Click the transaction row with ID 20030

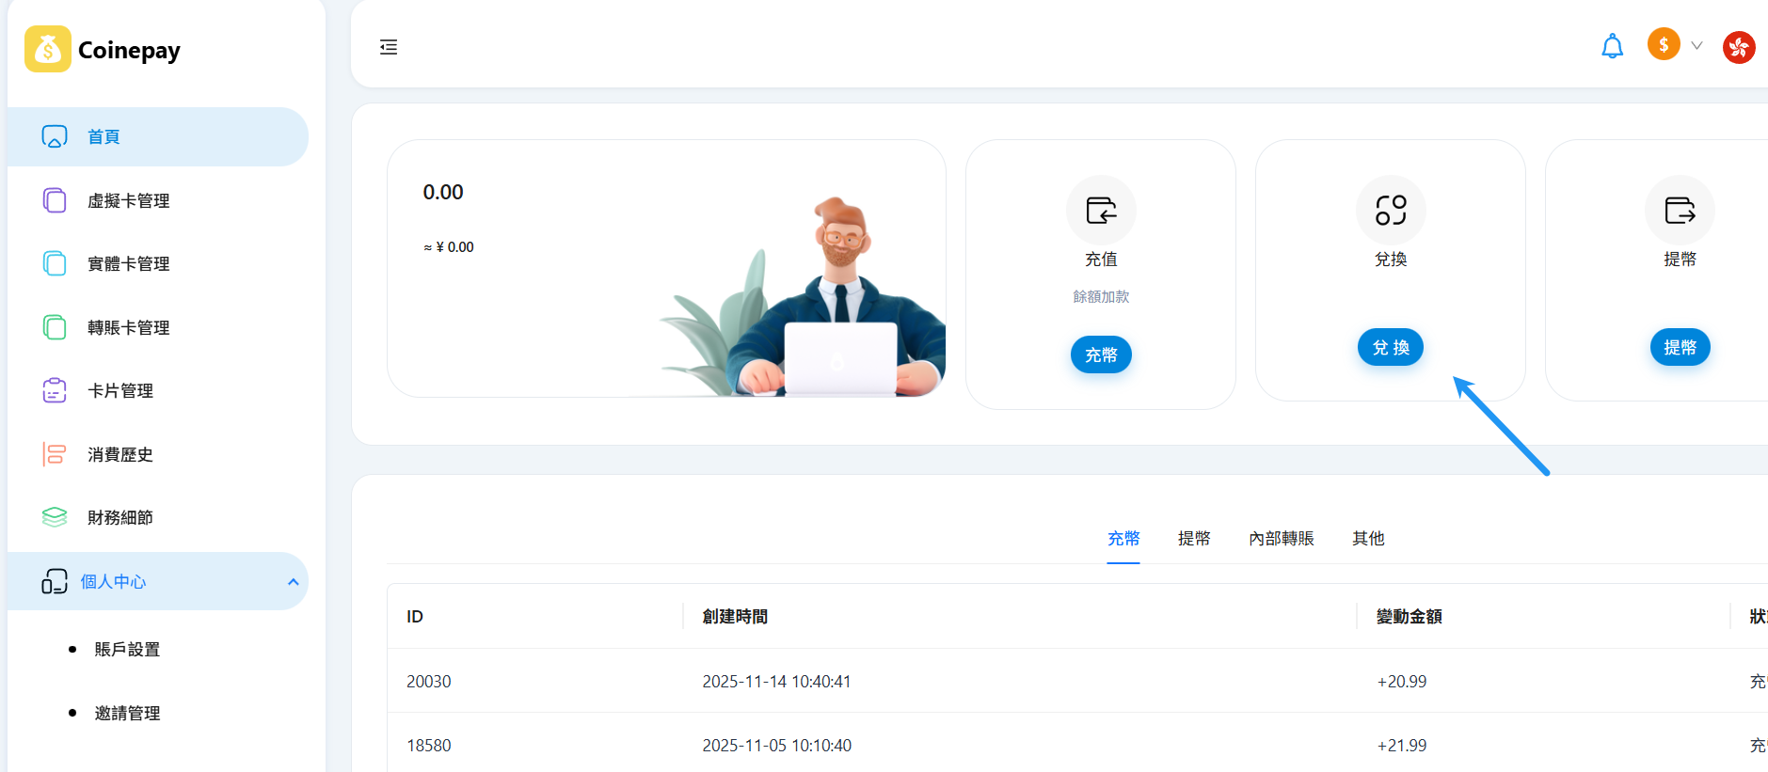pyautogui.click(x=1077, y=681)
